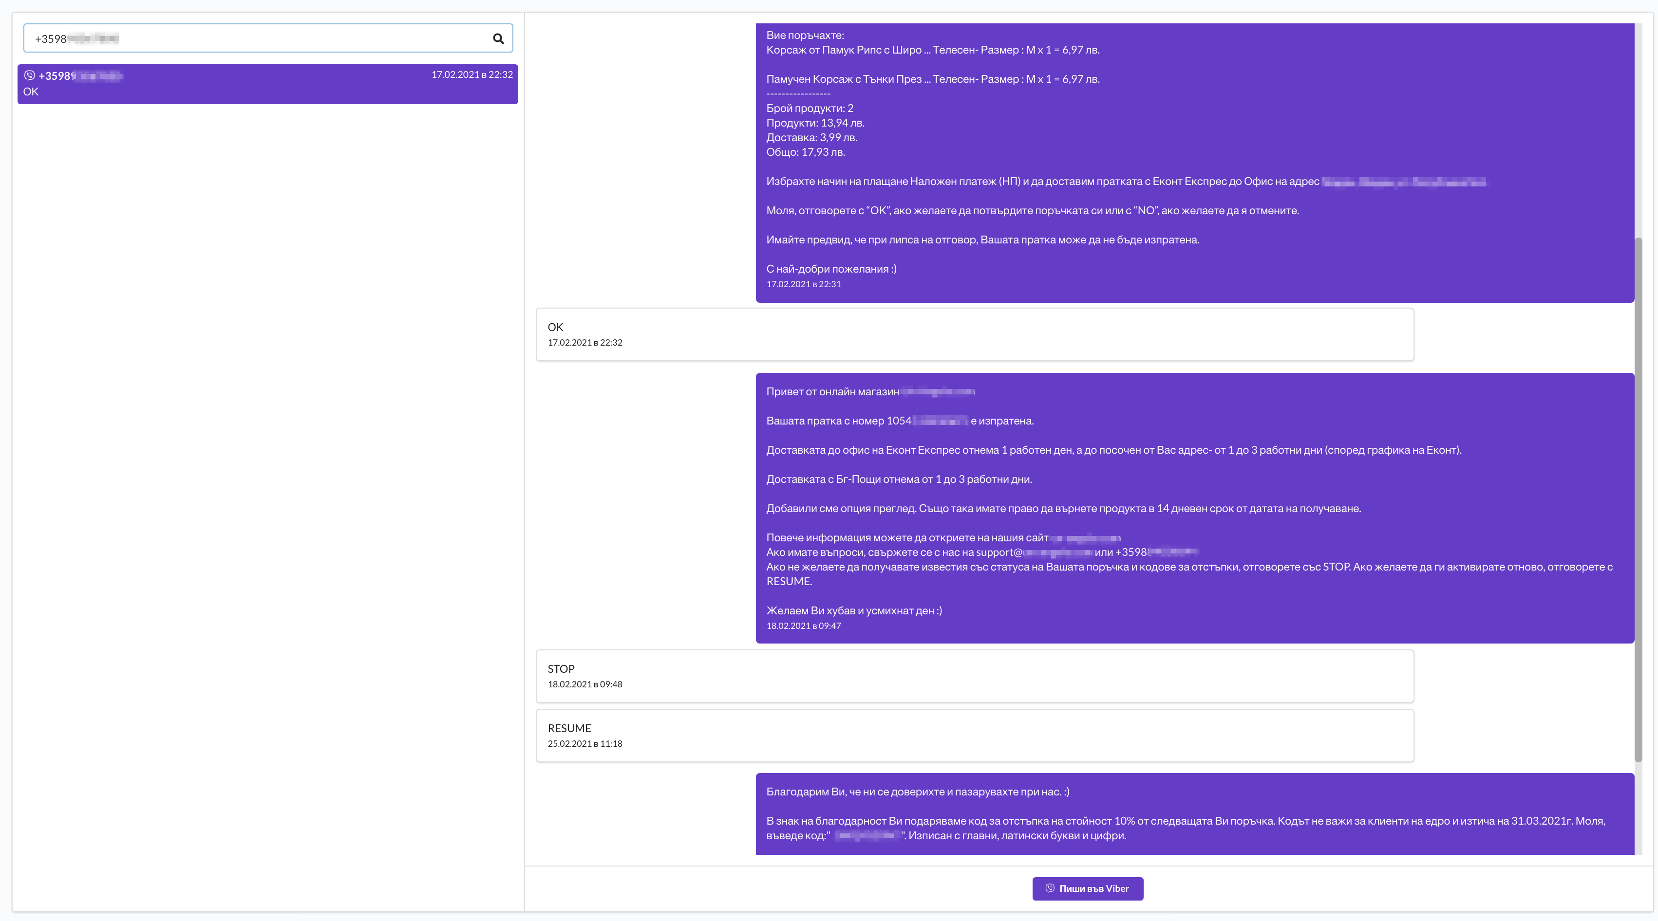Click the 'STOP' customer message
The image size is (1658, 921).
pos(975,676)
